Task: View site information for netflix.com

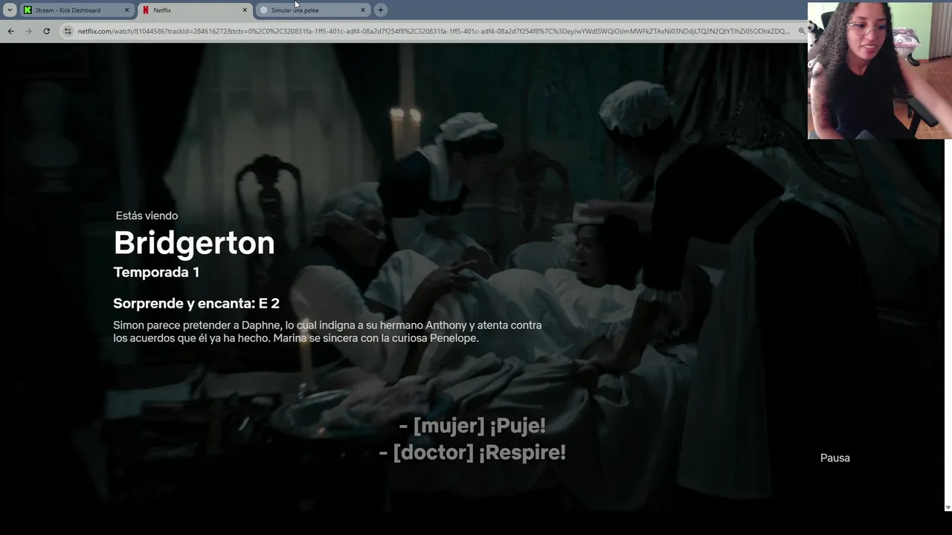Action: (x=68, y=31)
